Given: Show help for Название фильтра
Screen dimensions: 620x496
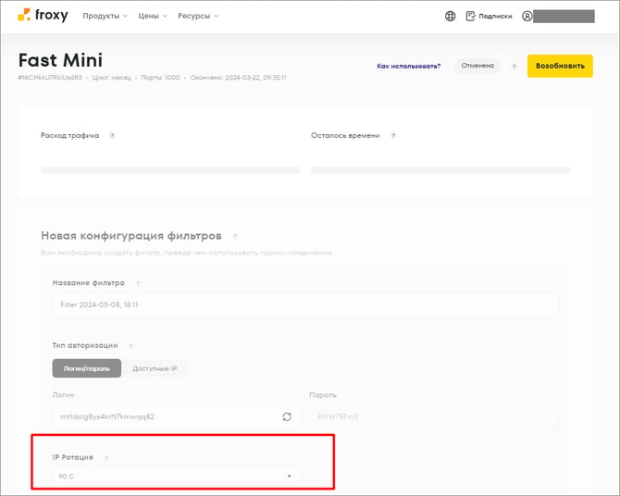Looking at the screenshot, I should point(138,283).
